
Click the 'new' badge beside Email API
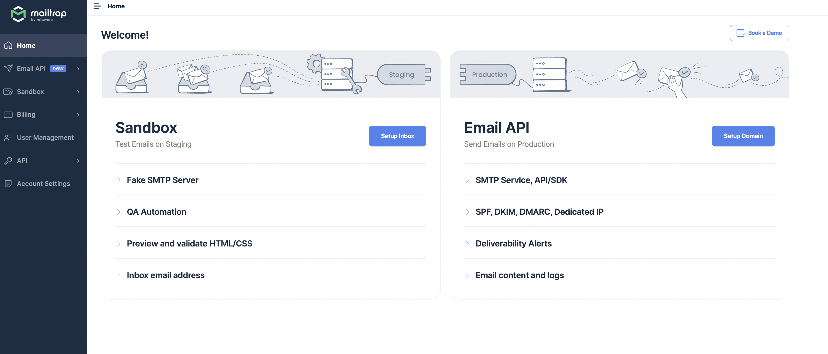58,68
